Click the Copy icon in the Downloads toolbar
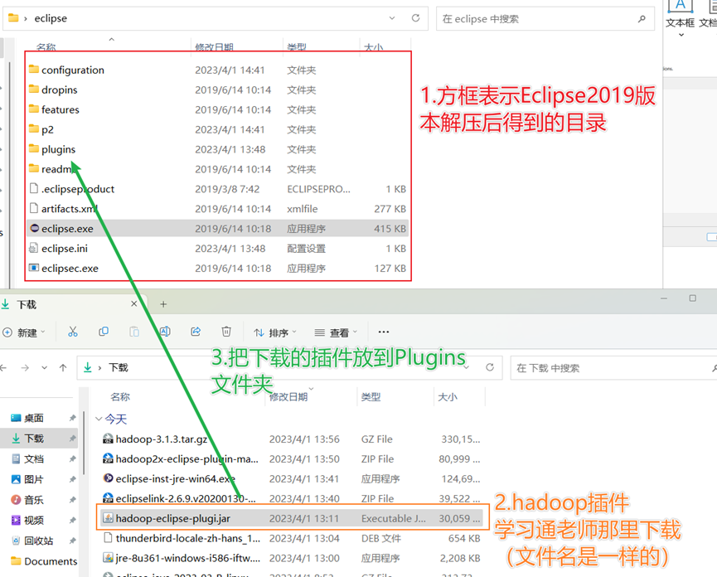Screen dimensions: 717x577 104,332
